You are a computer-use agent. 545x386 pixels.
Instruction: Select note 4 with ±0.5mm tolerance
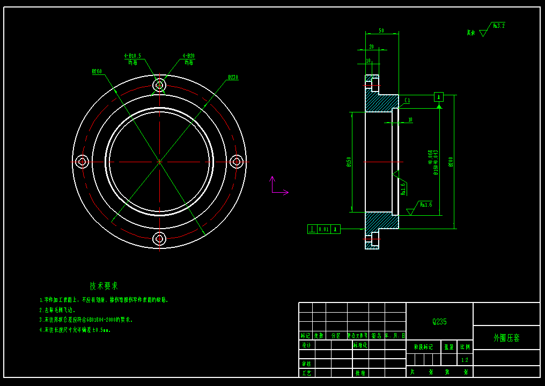tap(75, 330)
